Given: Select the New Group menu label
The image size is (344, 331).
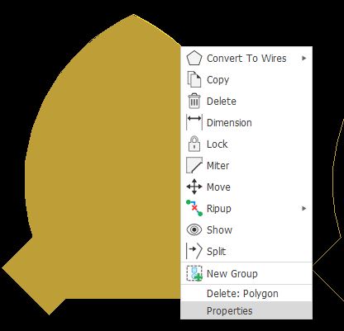Looking at the screenshot, I should (x=232, y=274).
